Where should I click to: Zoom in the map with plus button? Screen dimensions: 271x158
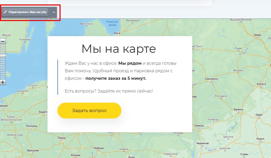[3, 82]
